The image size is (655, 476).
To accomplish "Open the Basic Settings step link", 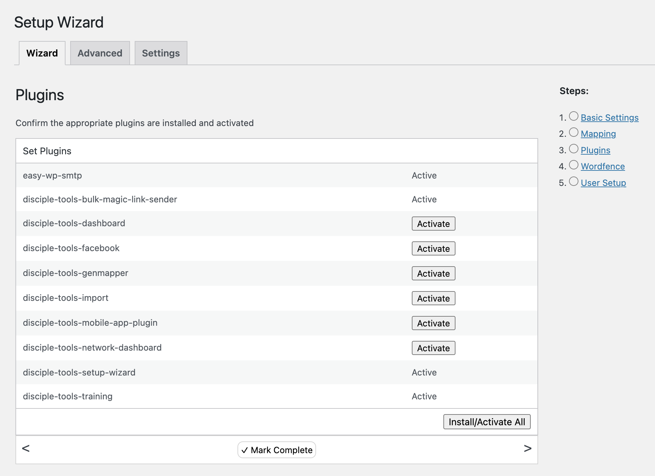I will 610,118.
